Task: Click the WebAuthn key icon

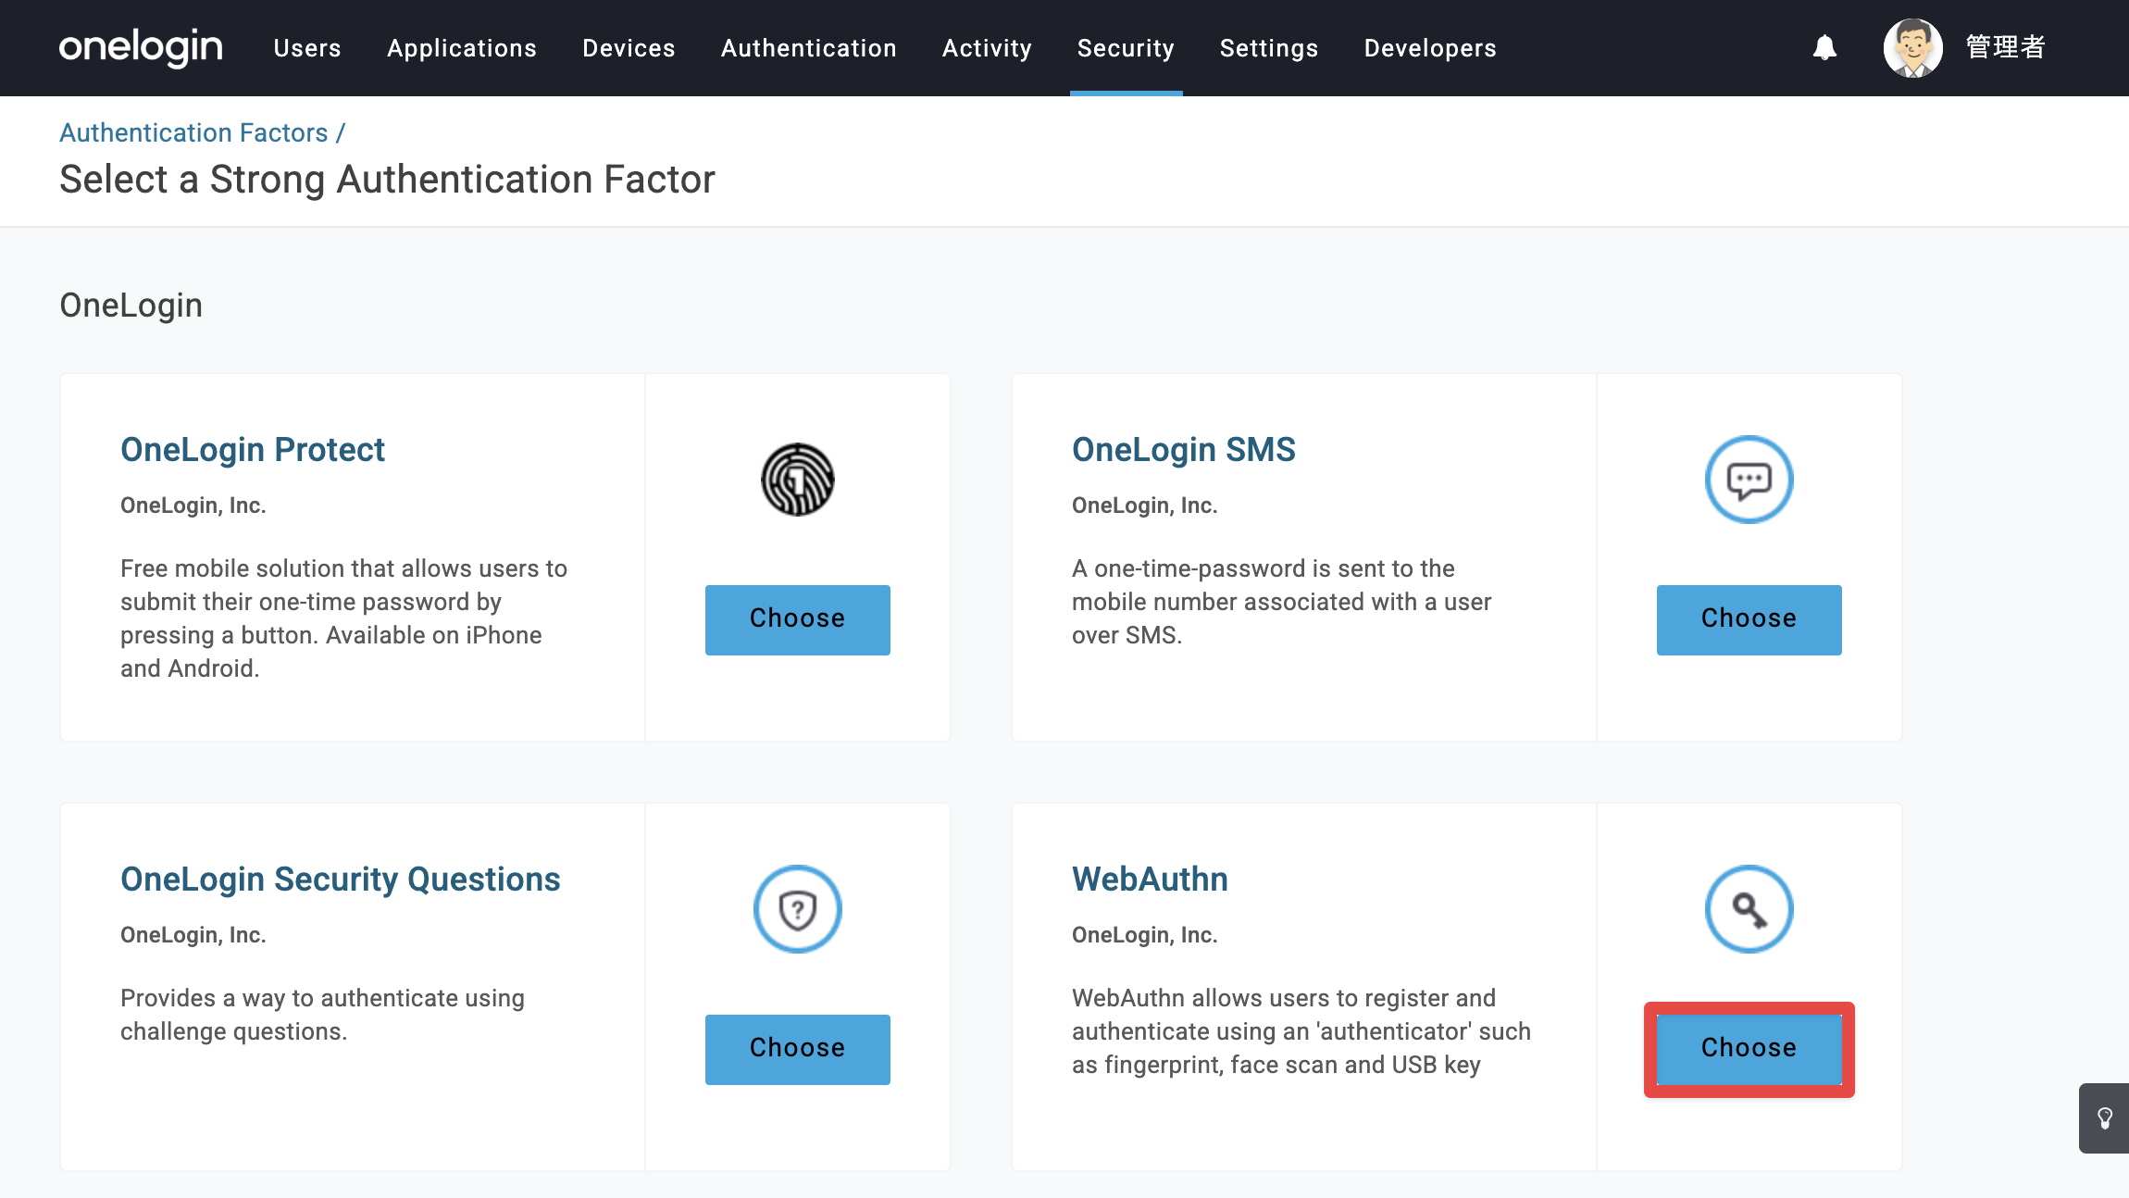Action: [x=1749, y=909]
